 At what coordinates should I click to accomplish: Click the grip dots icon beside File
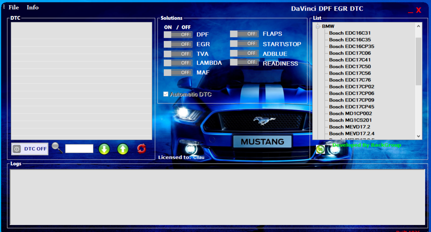pos(4,6)
